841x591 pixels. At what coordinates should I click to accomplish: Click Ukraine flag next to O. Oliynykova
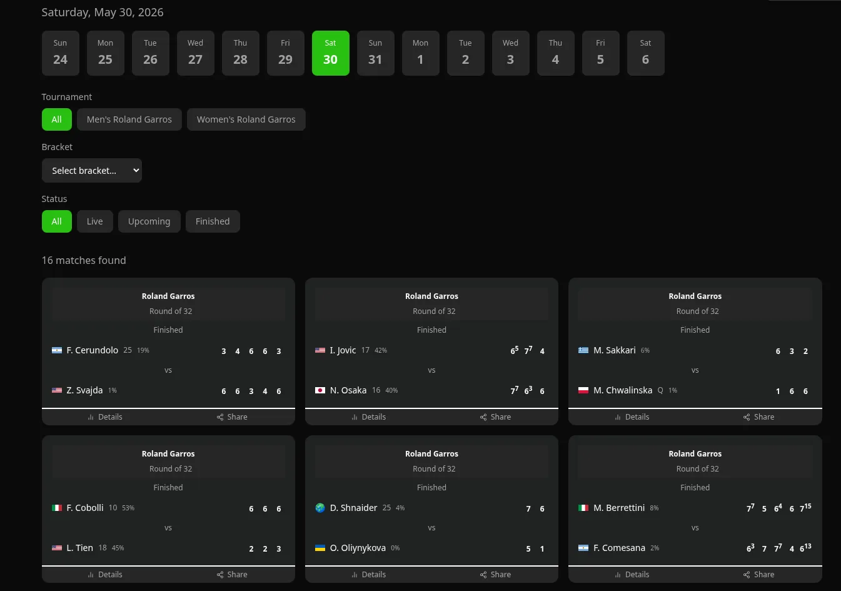click(320, 548)
